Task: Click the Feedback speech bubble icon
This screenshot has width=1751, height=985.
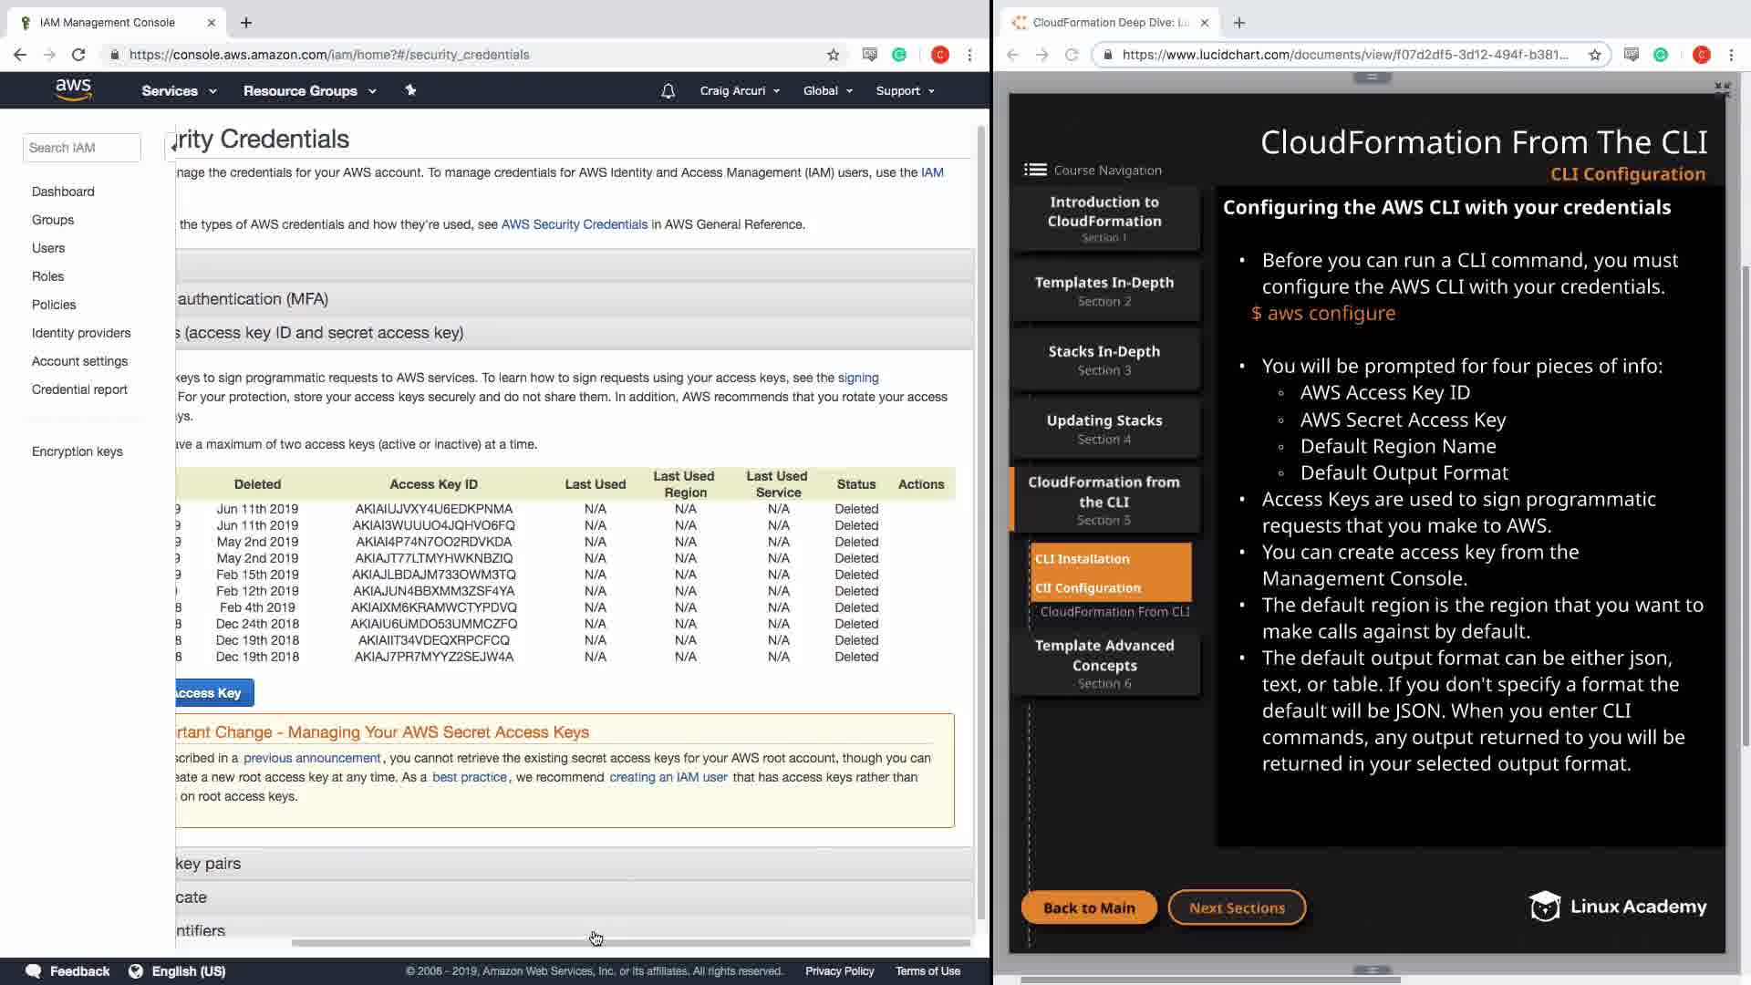Action: [x=34, y=970]
